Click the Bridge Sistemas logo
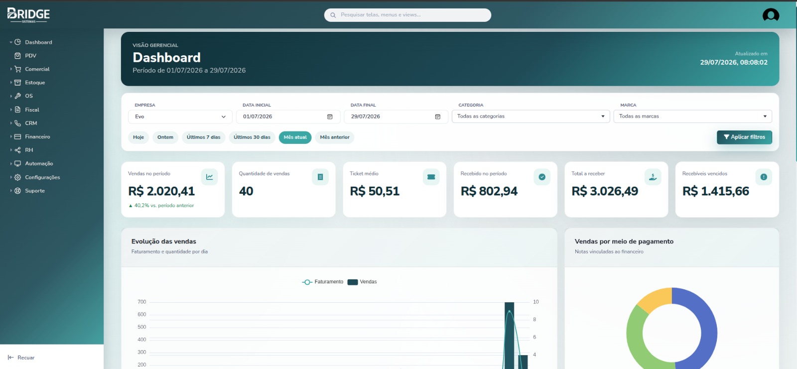Screen dimensions: 797x369 (x=28, y=15)
